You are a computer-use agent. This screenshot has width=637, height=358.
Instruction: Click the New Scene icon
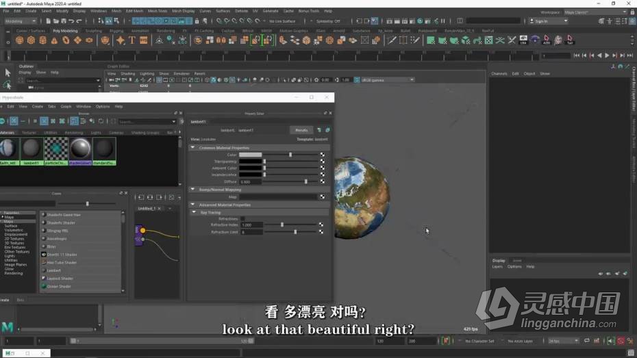[x=49, y=21]
